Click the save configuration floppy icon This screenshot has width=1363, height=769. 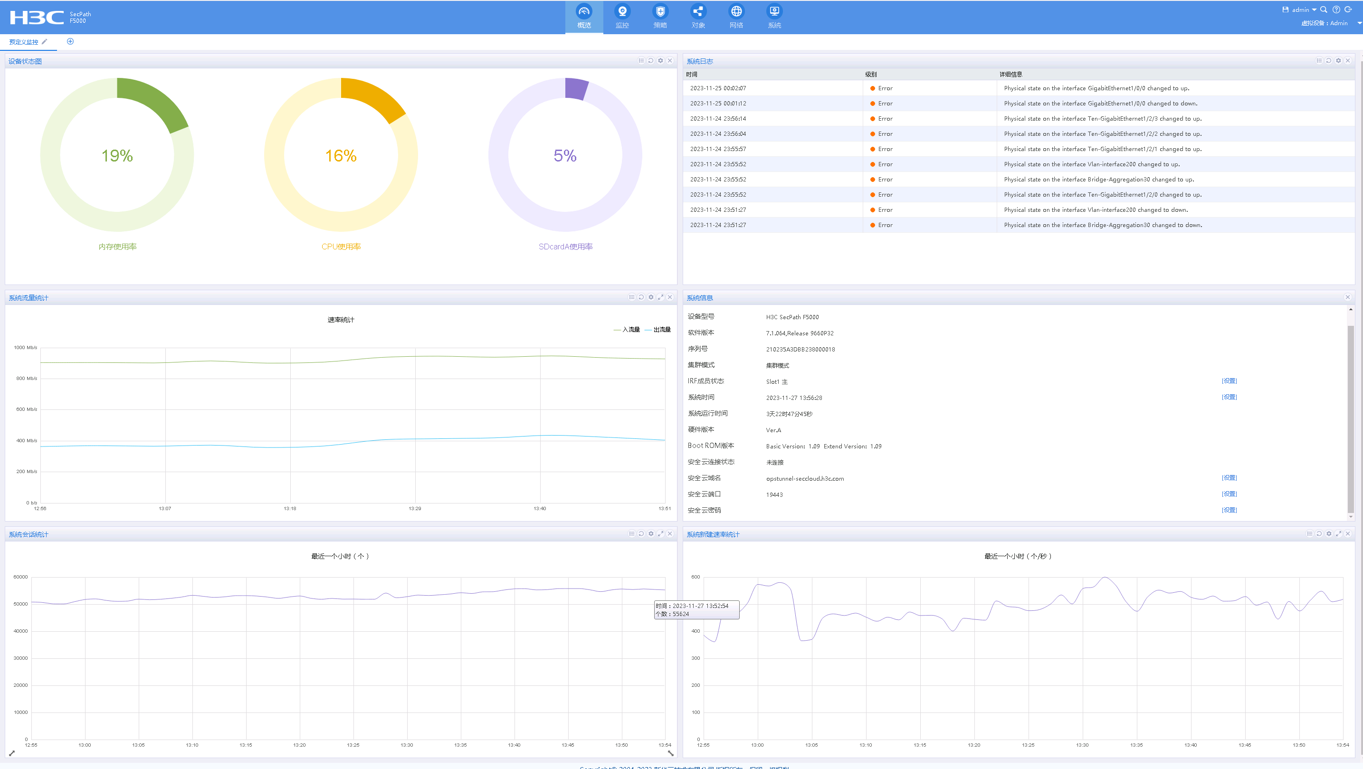(x=1285, y=9)
